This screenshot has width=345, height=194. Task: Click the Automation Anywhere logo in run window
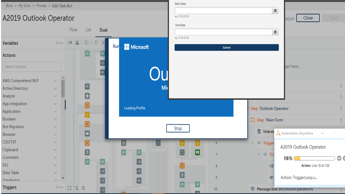tap(278, 133)
